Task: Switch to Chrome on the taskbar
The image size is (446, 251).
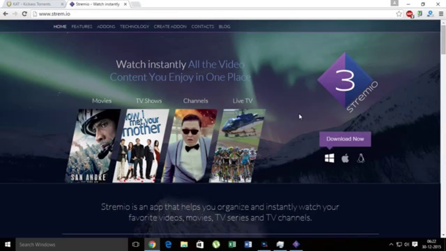Action: (x=152, y=244)
